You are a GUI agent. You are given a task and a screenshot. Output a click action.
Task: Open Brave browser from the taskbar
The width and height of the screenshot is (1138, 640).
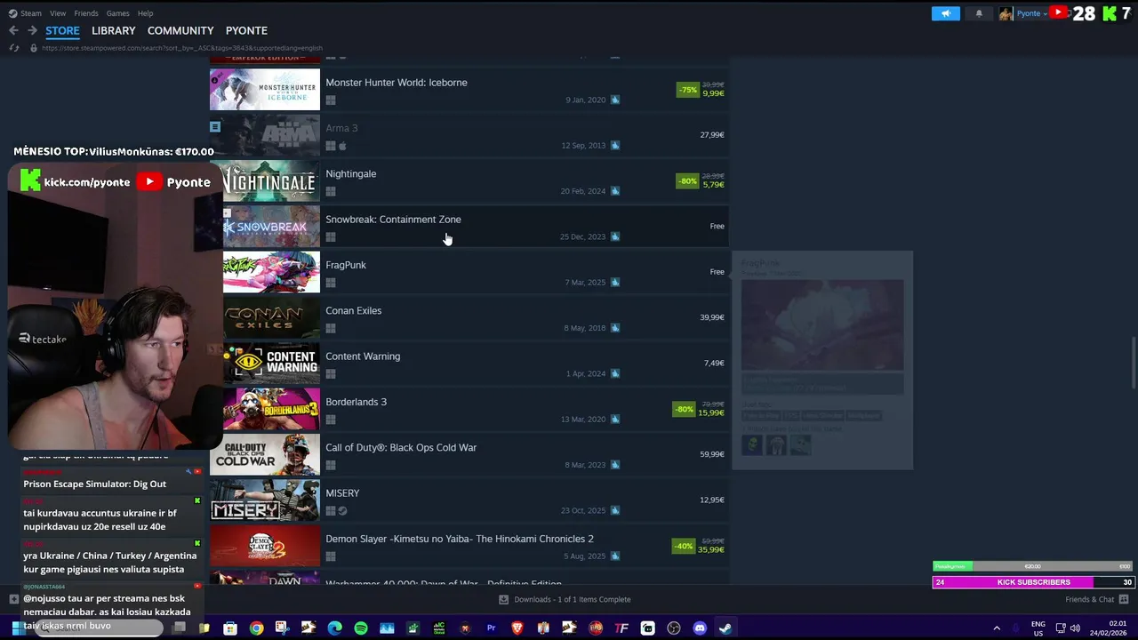click(517, 628)
